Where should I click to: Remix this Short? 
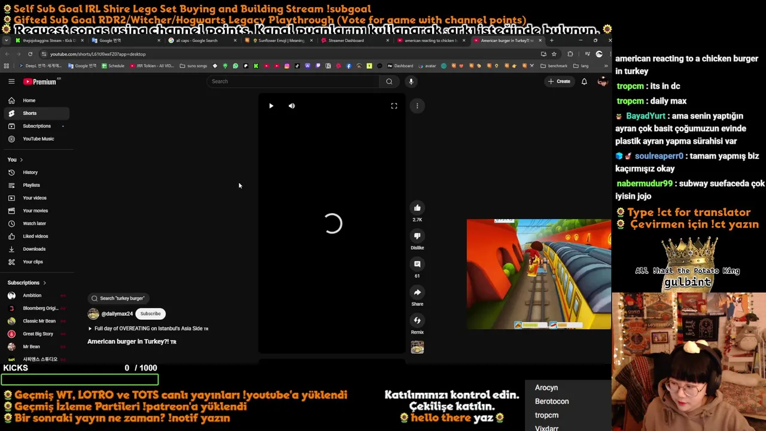417,320
